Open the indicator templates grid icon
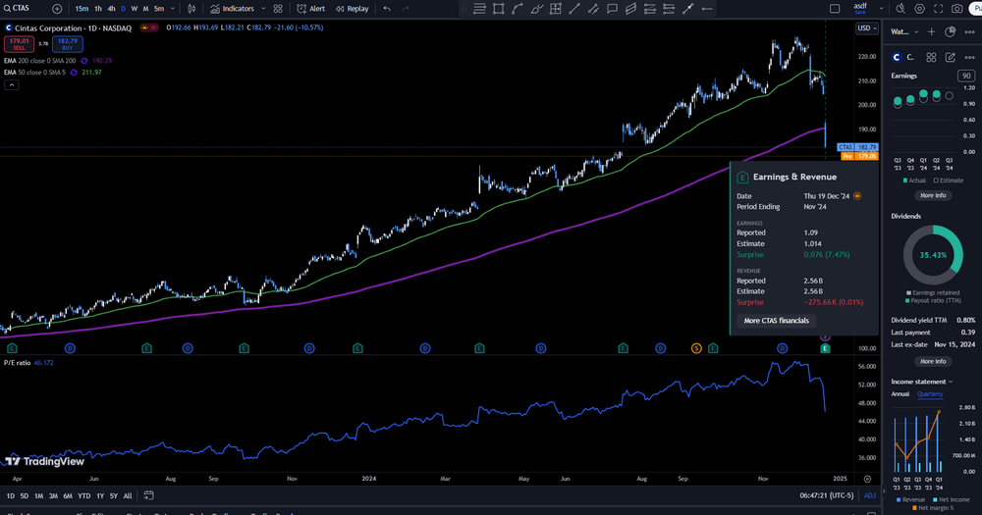Image resolution: width=982 pixels, height=515 pixels. tap(278, 9)
